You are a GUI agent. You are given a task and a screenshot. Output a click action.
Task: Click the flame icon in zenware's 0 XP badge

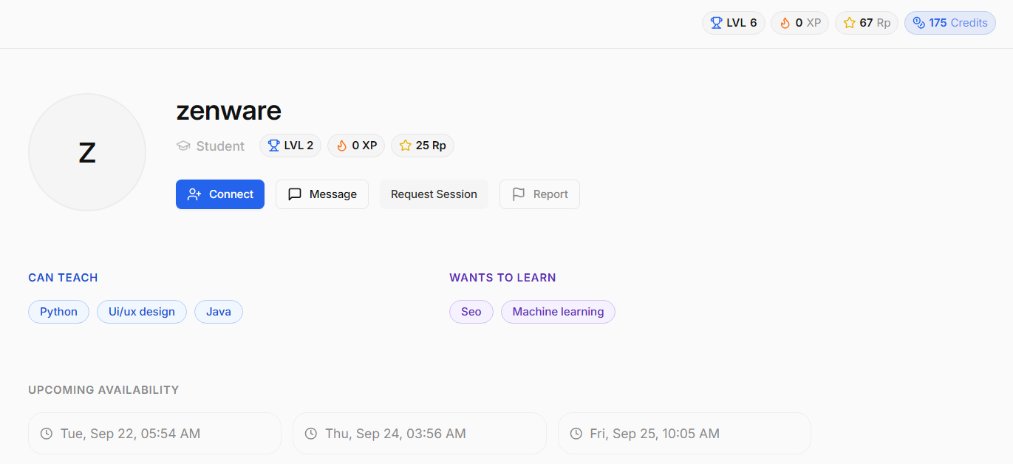(341, 146)
